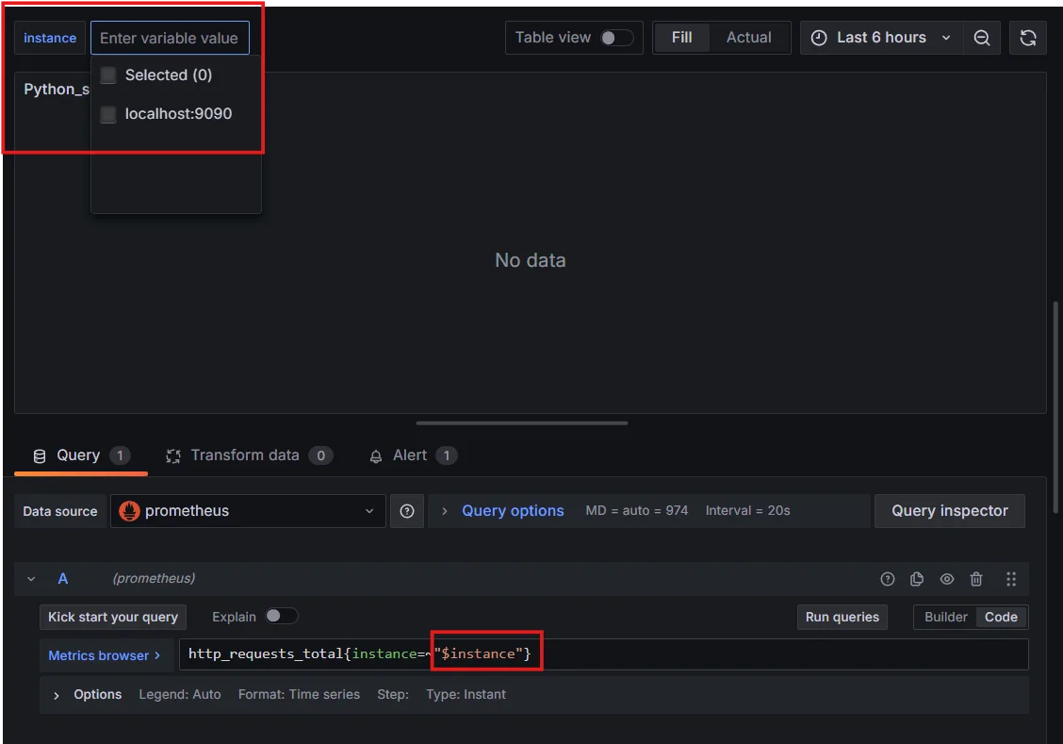Open the prometheus data source dropdown
This screenshot has width=1063, height=744.
click(248, 511)
